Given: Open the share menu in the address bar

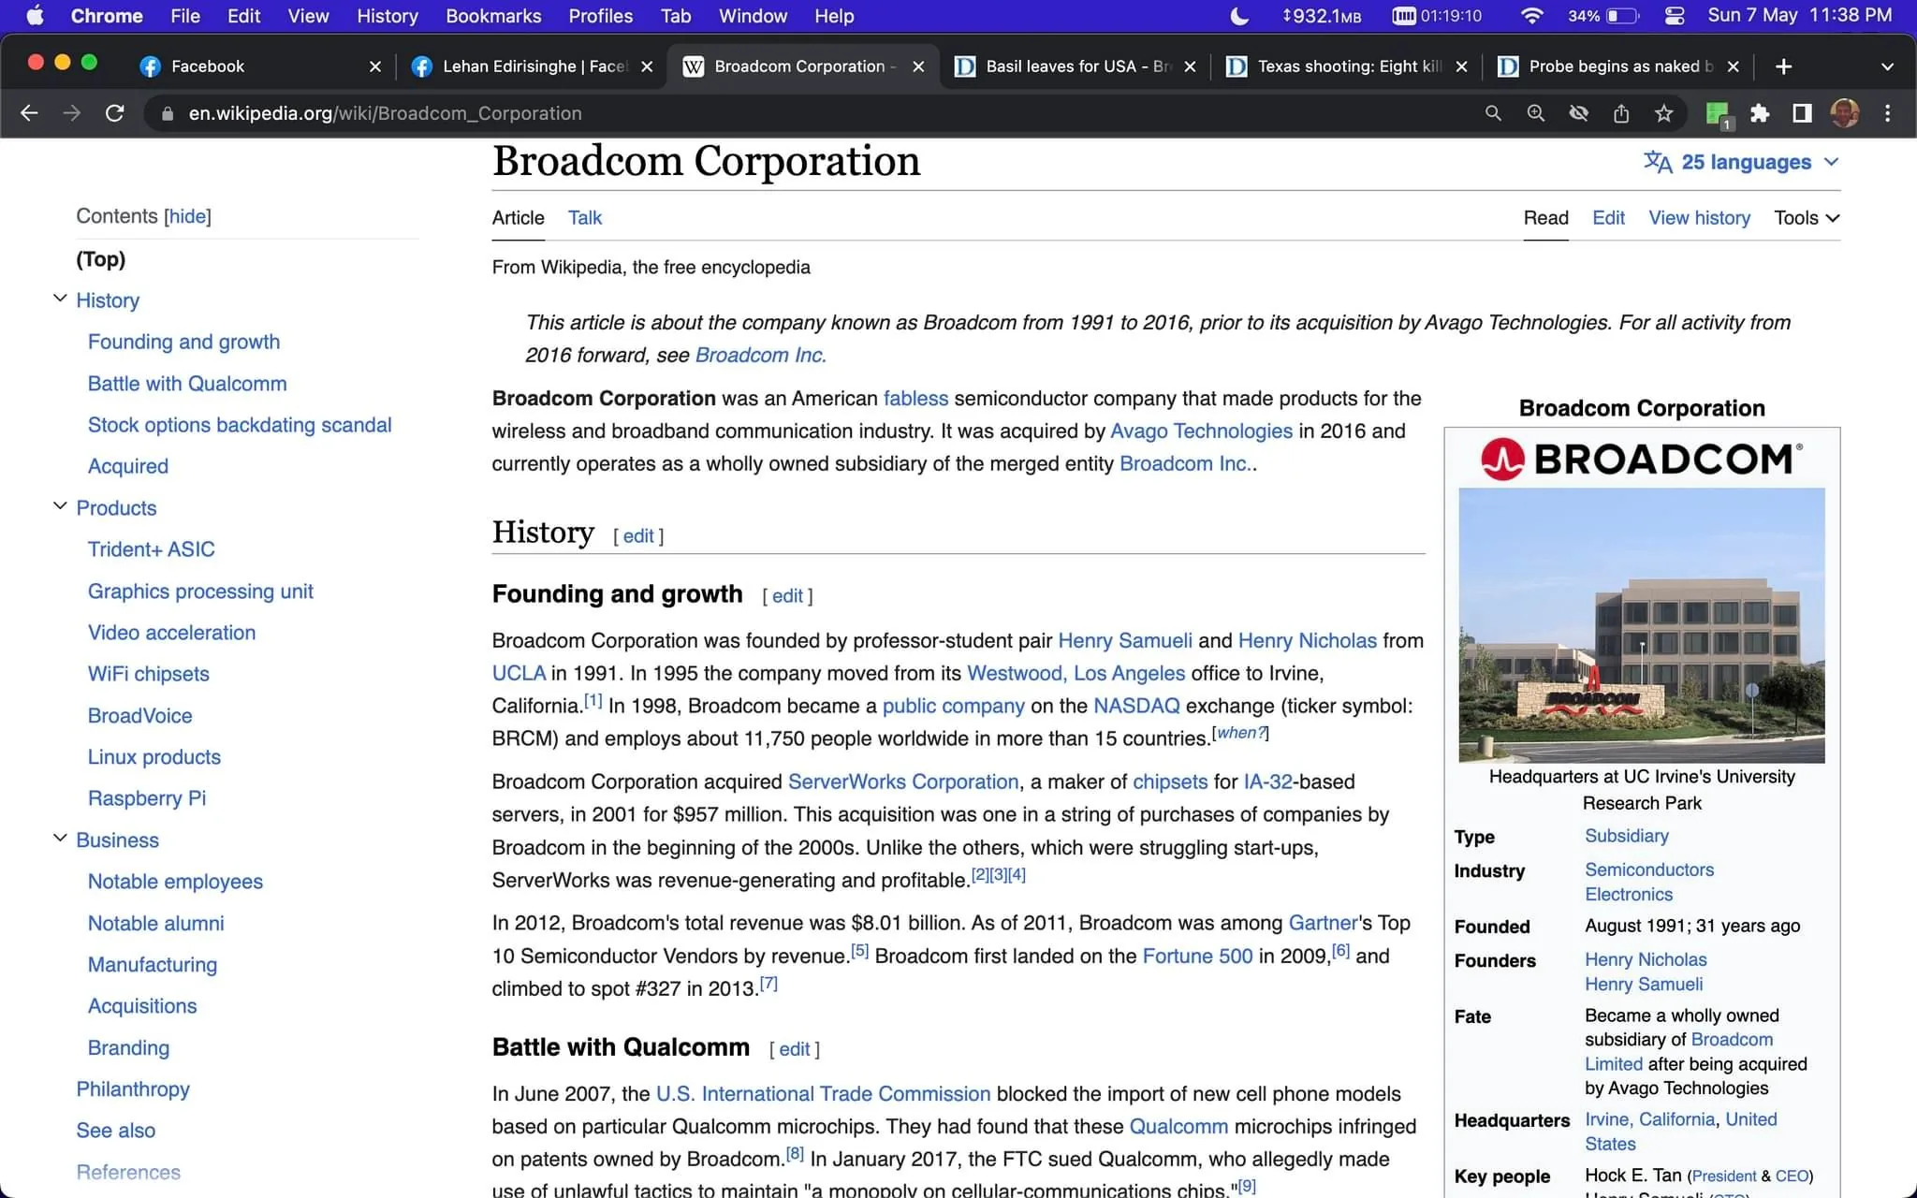Looking at the screenshot, I should [1621, 112].
